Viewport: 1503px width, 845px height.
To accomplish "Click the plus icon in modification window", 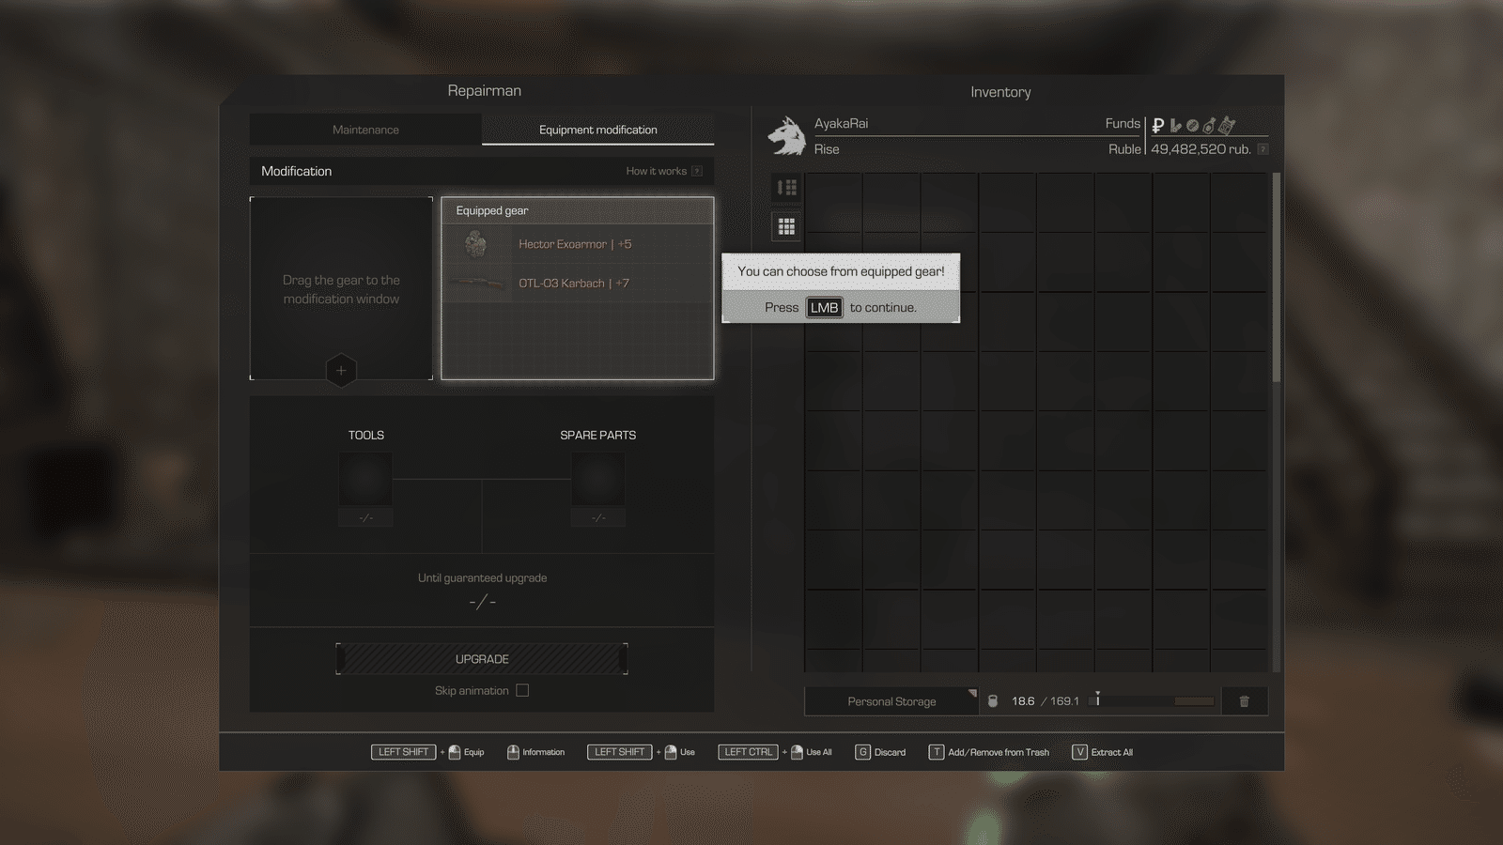I will click(341, 370).
